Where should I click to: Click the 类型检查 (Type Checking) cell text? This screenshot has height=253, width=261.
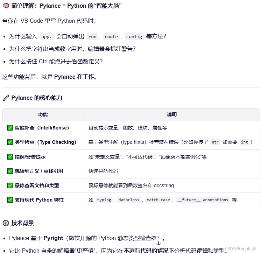[x=45, y=142]
